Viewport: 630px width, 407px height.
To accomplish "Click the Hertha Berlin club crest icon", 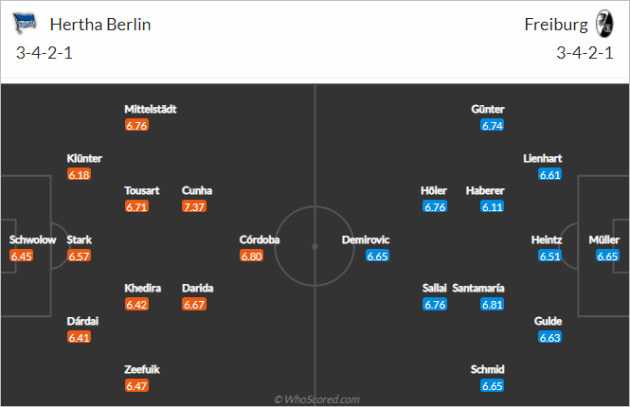I will (x=25, y=24).
